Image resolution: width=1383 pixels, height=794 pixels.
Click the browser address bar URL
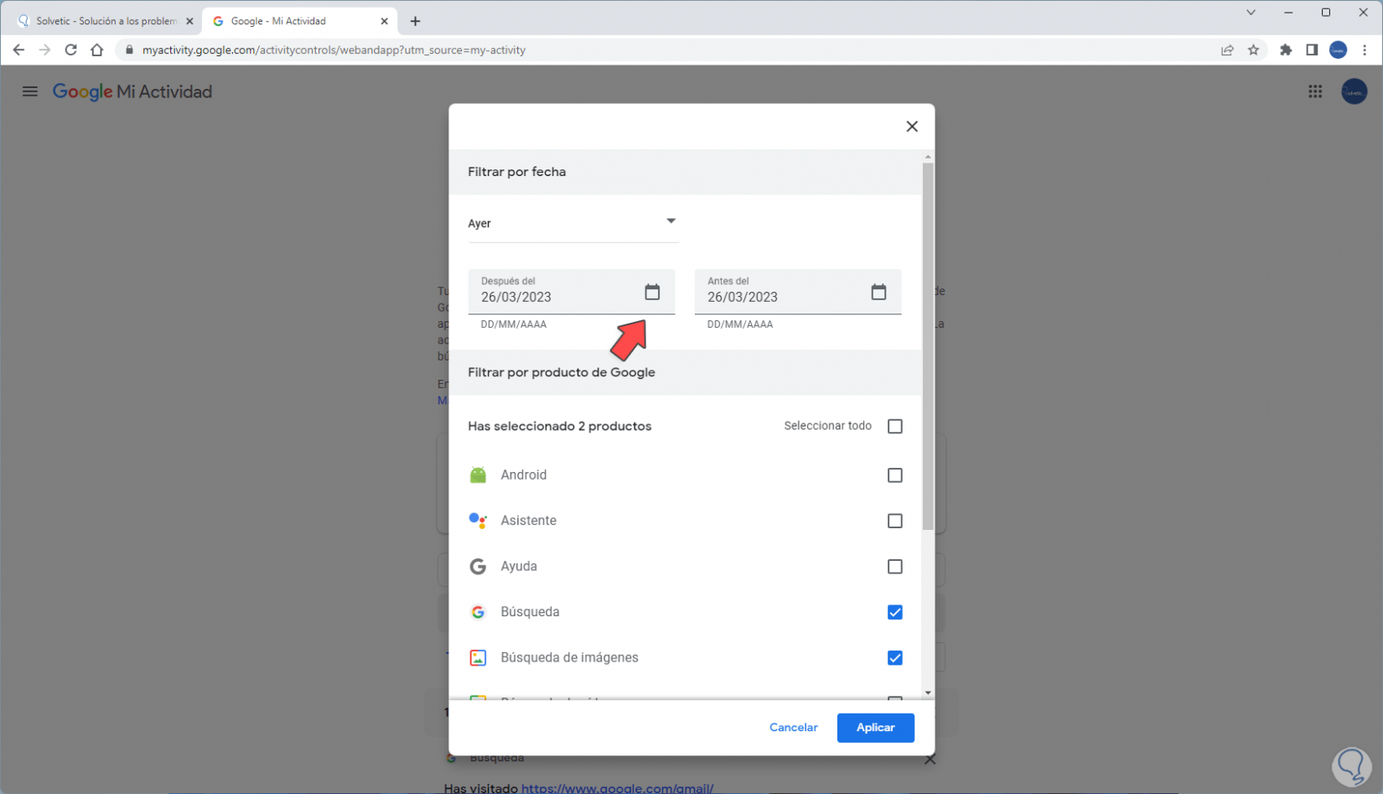click(334, 50)
